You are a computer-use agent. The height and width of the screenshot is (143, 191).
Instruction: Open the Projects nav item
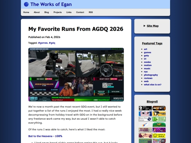pos(58,12)
